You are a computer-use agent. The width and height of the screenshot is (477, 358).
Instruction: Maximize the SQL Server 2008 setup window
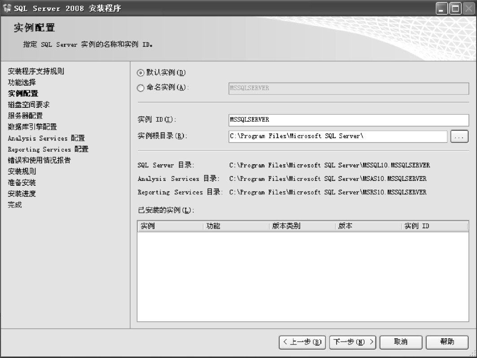tap(455, 9)
